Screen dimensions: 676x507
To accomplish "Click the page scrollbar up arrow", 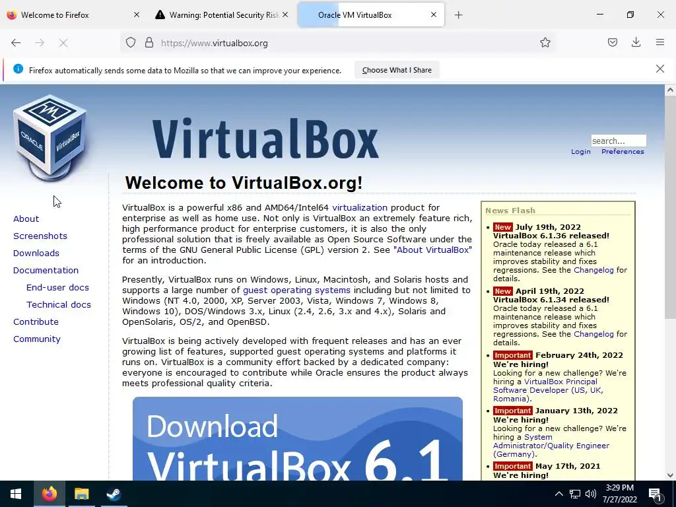I will pyautogui.click(x=670, y=90).
